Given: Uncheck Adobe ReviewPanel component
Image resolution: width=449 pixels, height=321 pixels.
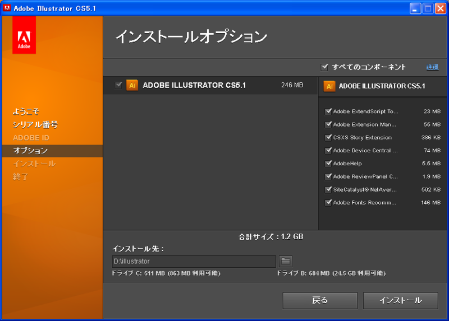Looking at the screenshot, I should coord(328,176).
